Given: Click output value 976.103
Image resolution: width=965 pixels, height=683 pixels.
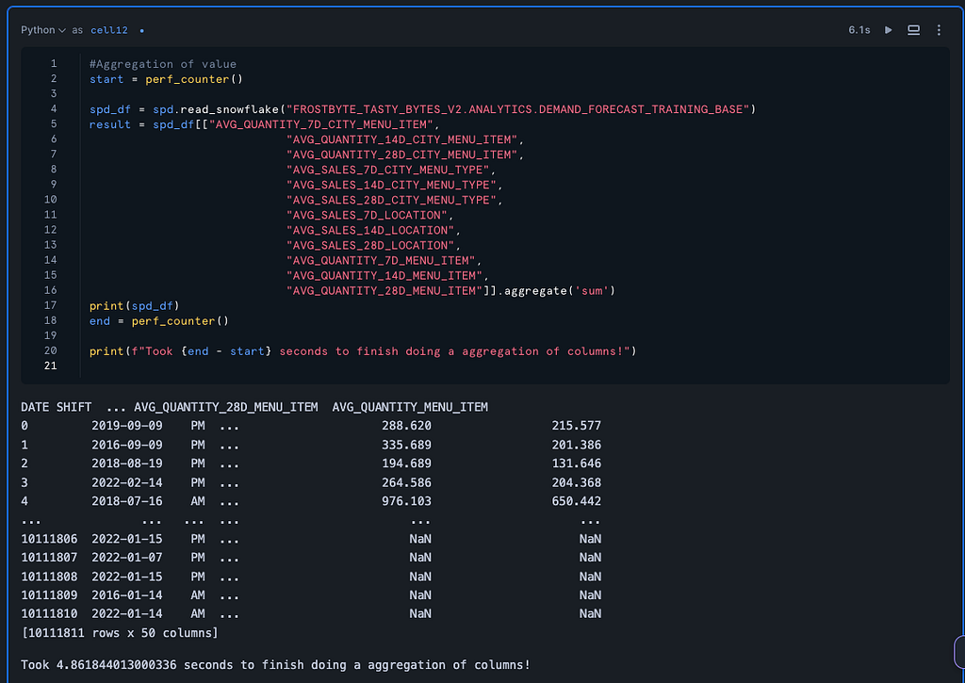Looking at the screenshot, I should pos(406,501).
